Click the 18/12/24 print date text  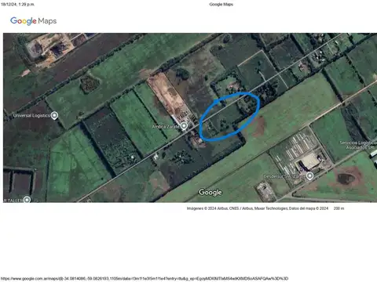point(17,4)
